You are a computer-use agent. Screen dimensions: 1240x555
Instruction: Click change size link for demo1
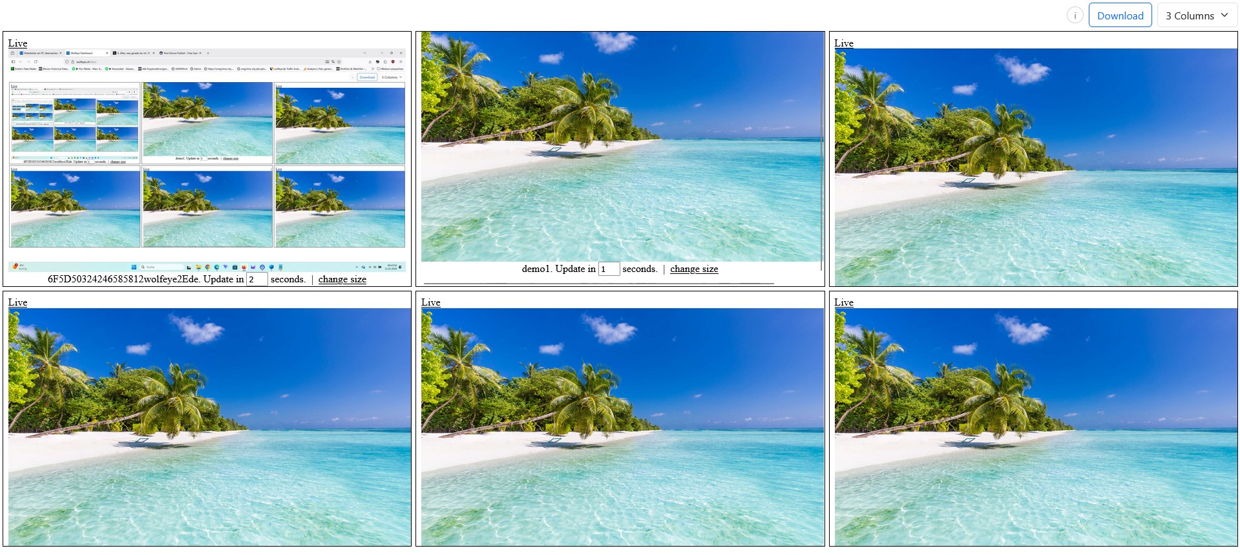tap(694, 269)
